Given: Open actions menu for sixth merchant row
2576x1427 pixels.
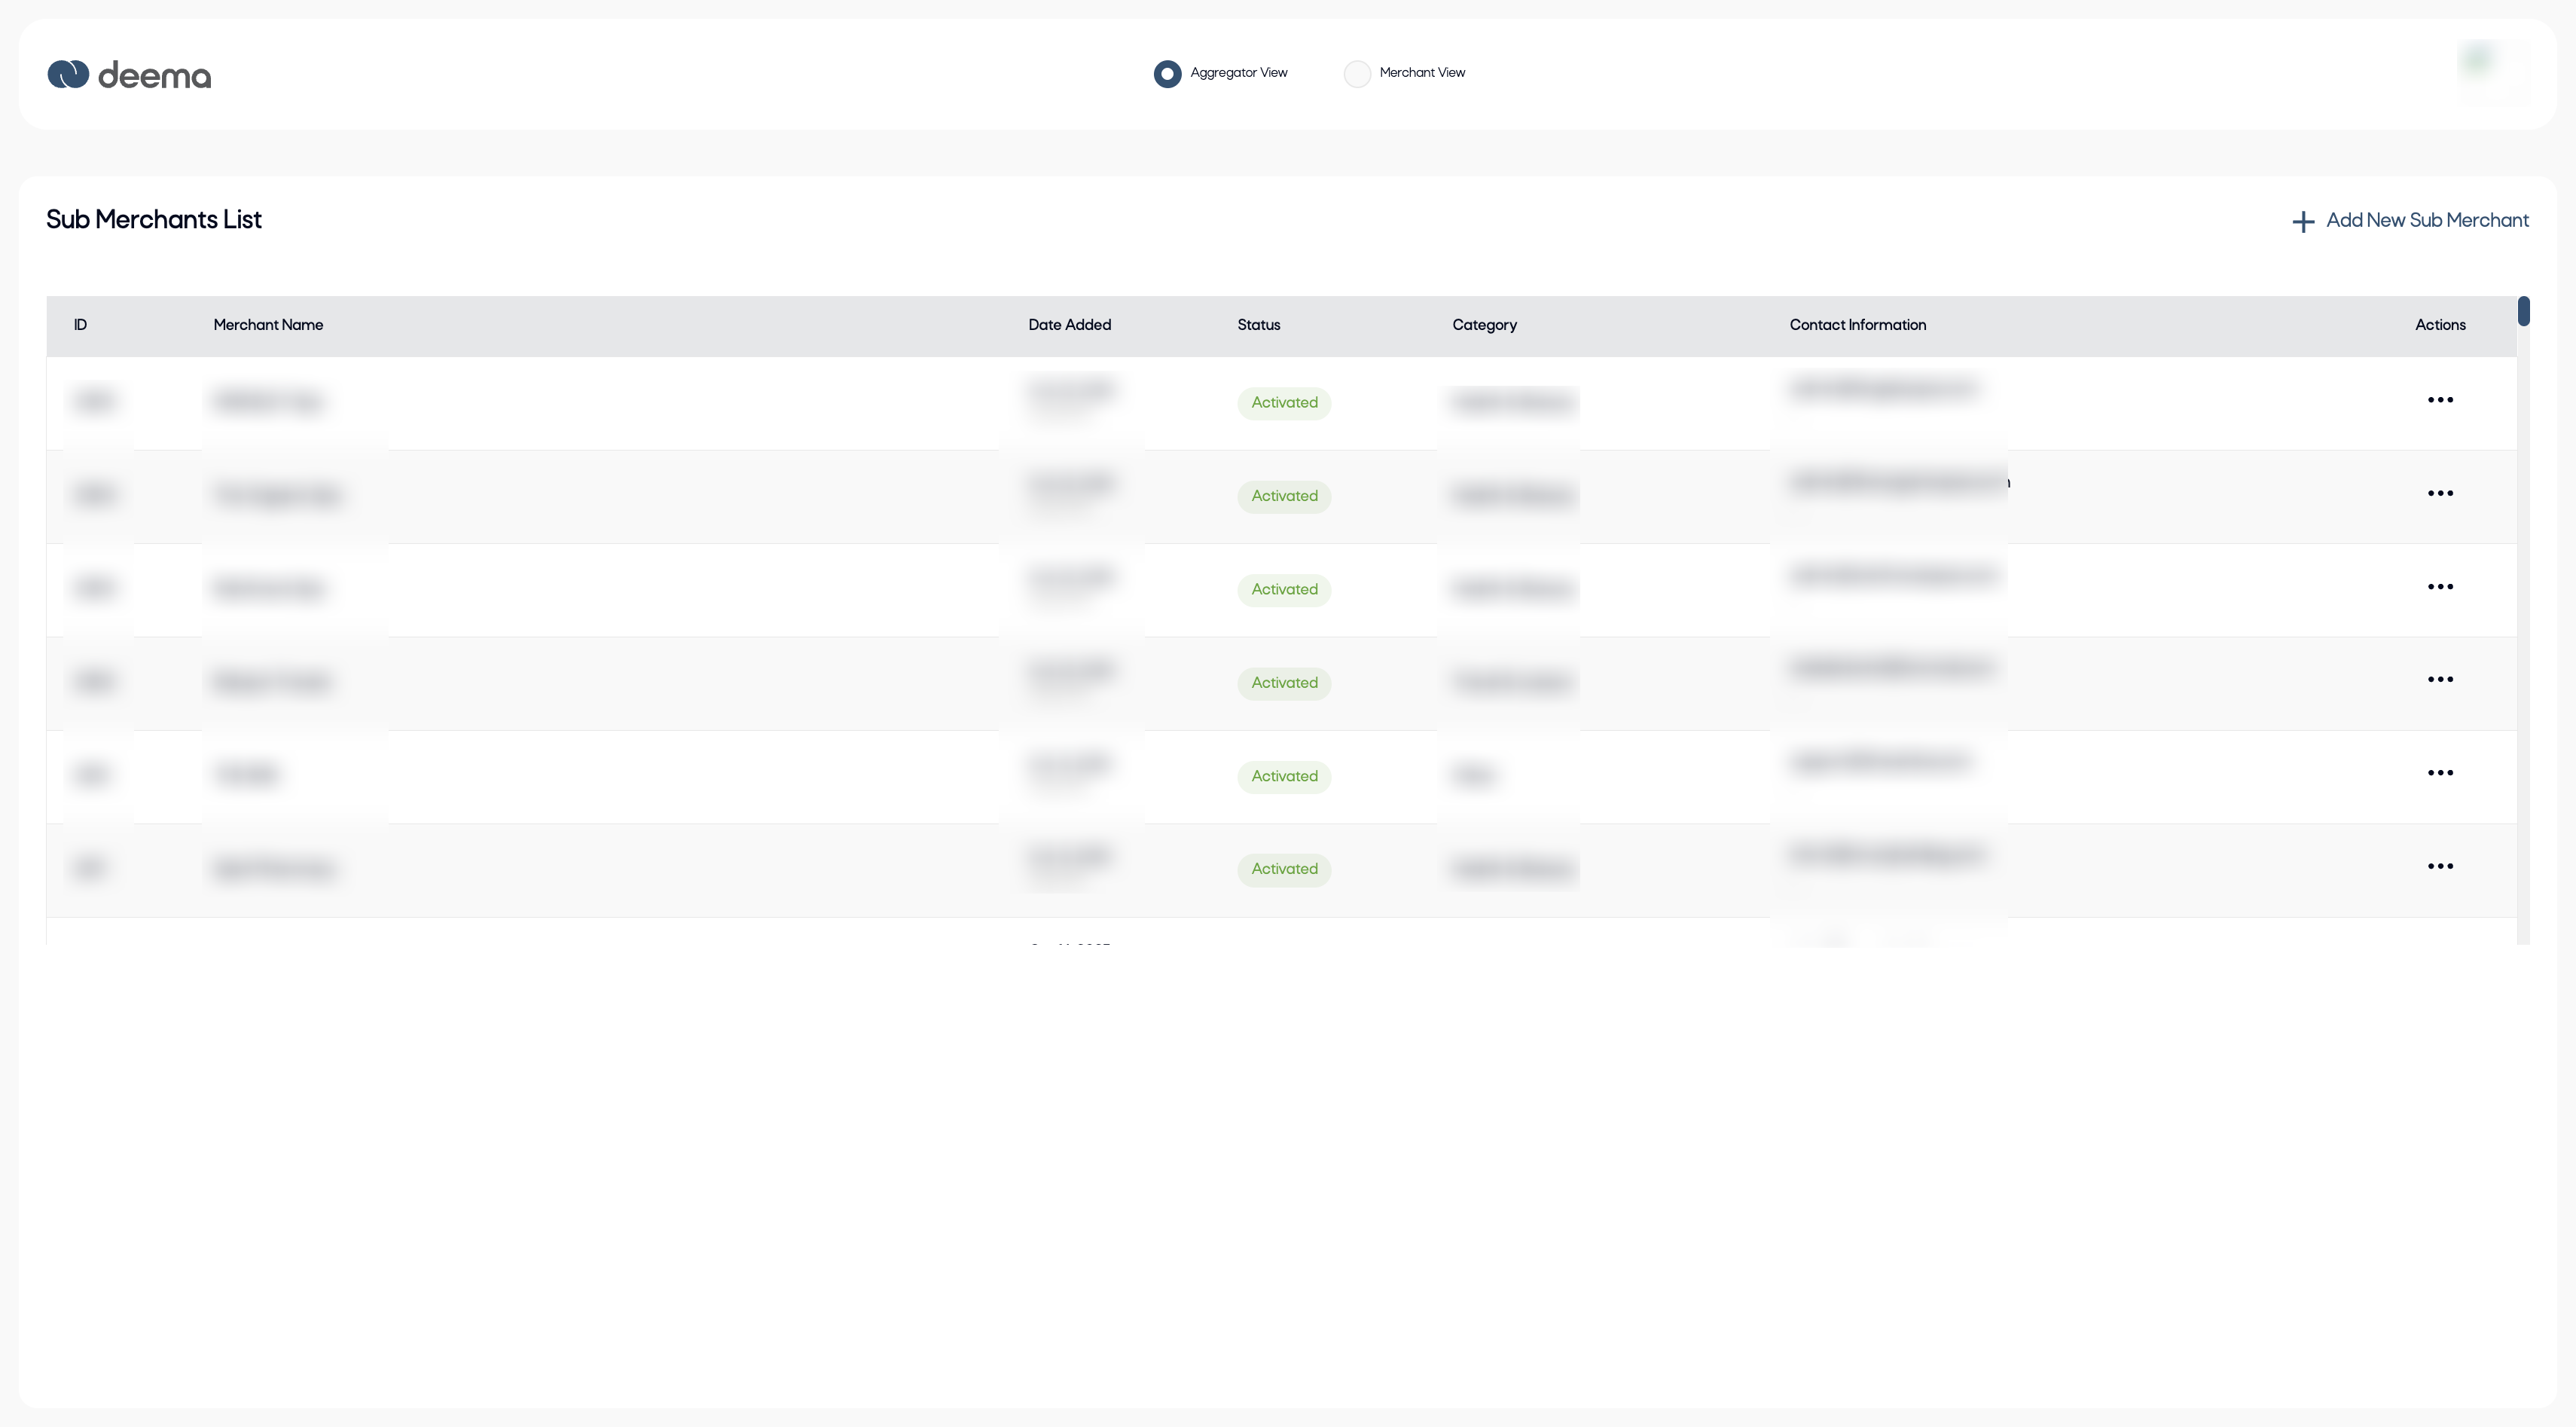Looking at the screenshot, I should point(2440,867).
